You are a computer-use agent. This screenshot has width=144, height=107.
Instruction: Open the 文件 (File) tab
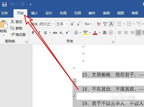pyautogui.click(x=4, y=13)
